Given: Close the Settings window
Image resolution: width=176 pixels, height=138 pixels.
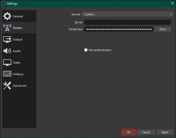Looking at the screenshot, I should tap(172, 3).
